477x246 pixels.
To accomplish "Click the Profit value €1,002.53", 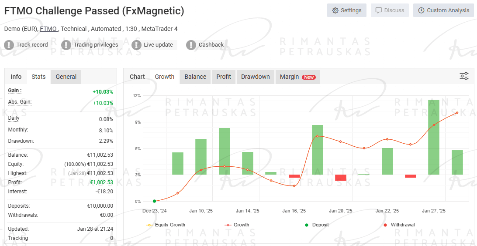I will [x=101, y=182].
